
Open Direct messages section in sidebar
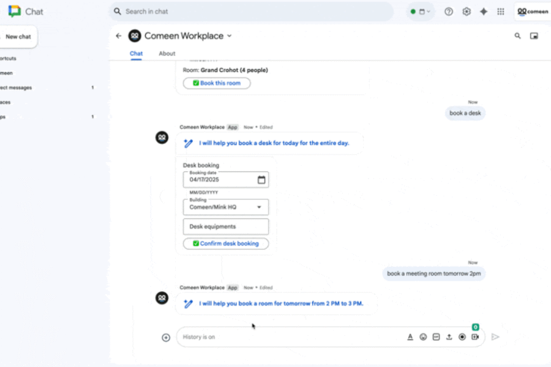click(x=16, y=87)
